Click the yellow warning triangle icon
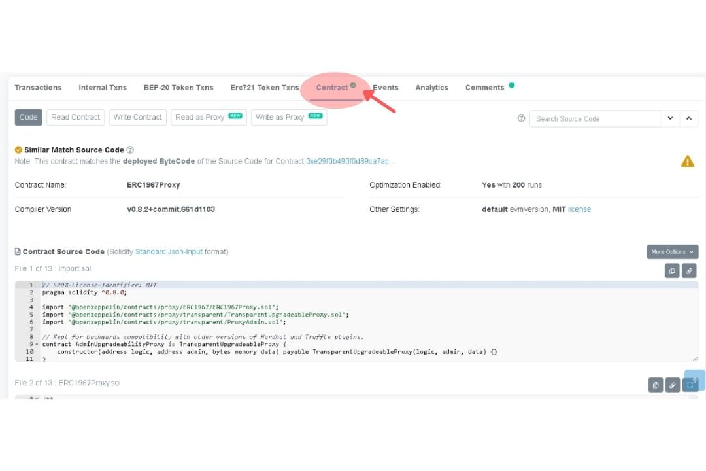The height and width of the screenshot is (471, 706). [x=688, y=161]
